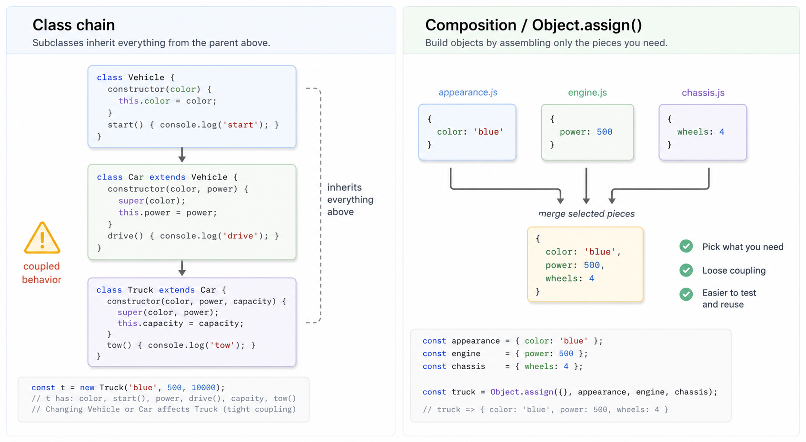Click the class Vehicle code box
The image size is (806, 442).
pos(192,107)
